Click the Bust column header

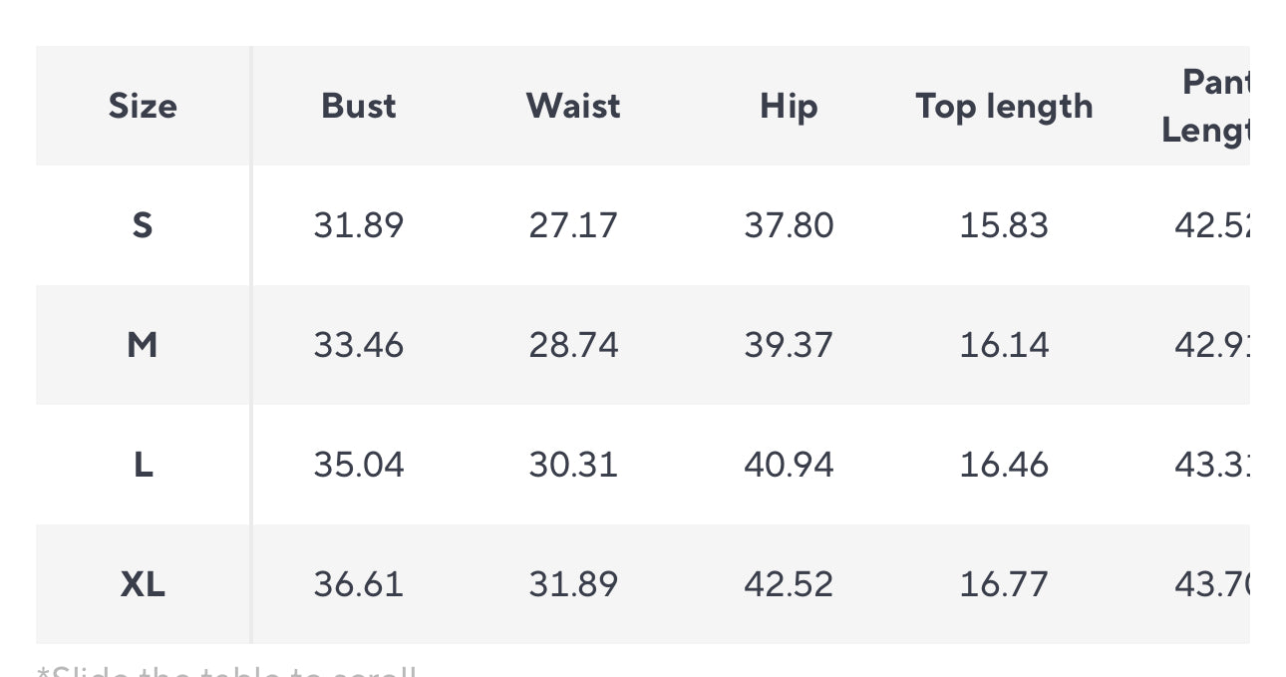pos(359,106)
